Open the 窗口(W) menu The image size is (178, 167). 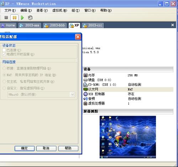(x=90, y=10)
